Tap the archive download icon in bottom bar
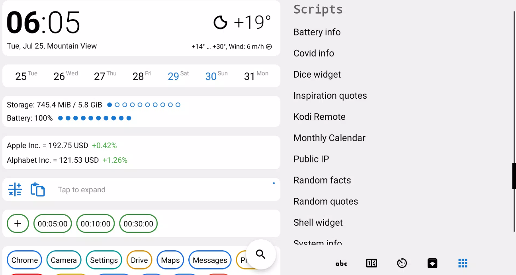The width and height of the screenshot is (516, 275). pyautogui.click(x=432, y=263)
